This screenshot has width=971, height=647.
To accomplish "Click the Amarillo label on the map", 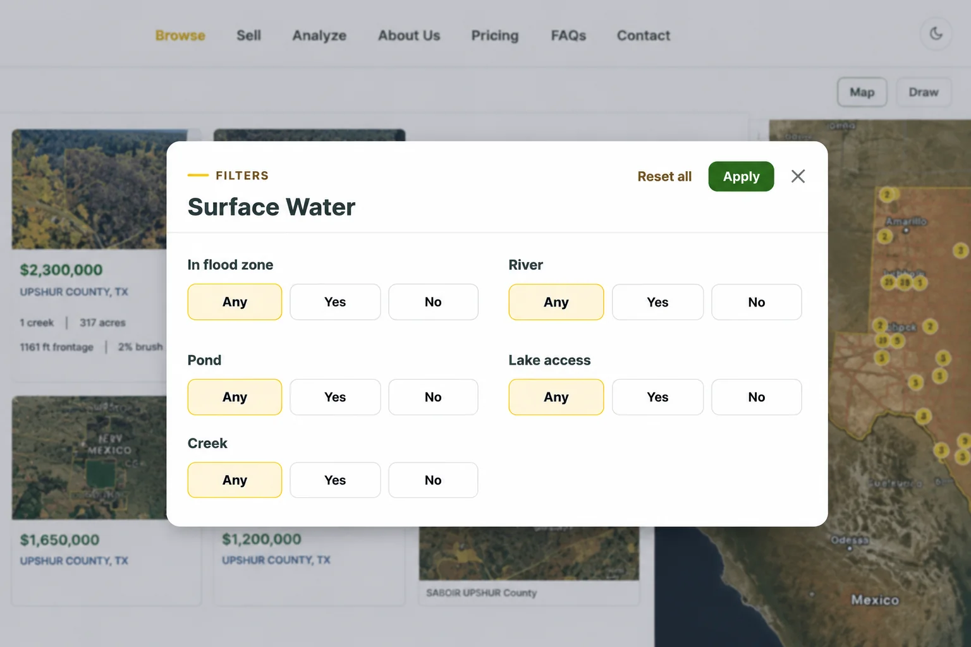I will pos(906,222).
